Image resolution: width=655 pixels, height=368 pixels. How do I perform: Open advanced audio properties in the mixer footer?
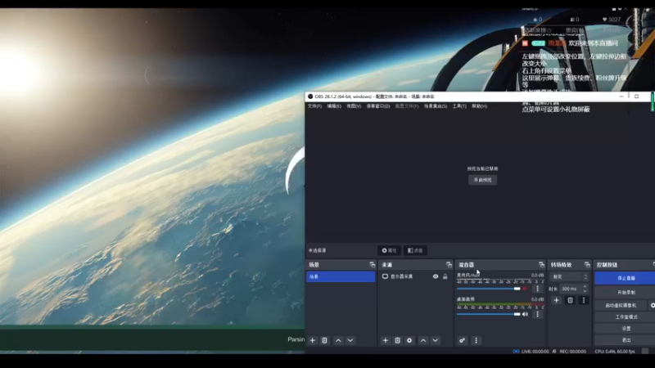point(462,340)
